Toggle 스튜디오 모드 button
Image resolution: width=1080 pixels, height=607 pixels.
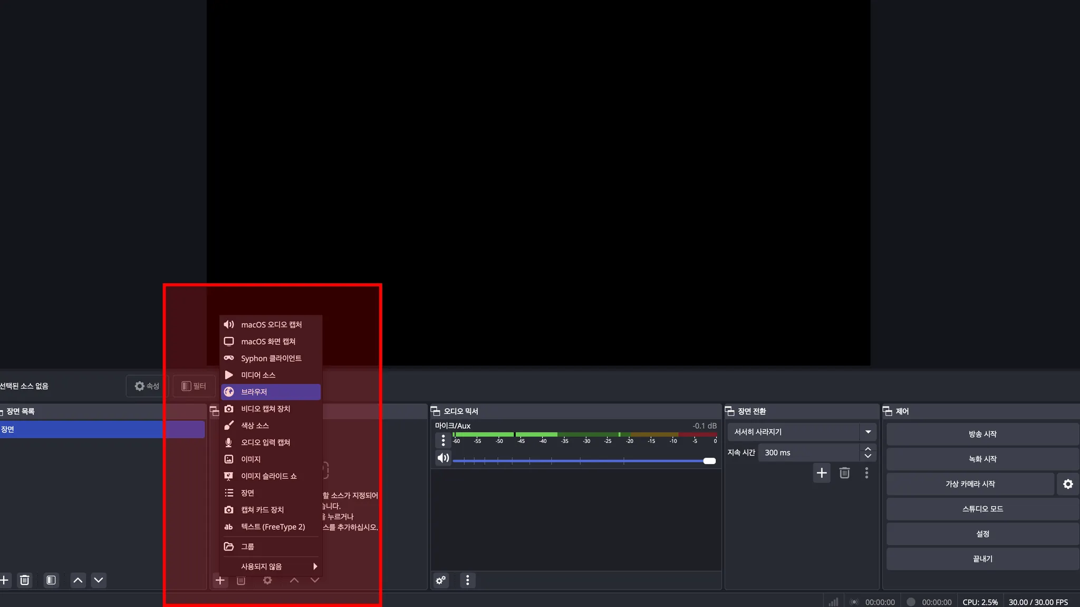[x=982, y=508]
